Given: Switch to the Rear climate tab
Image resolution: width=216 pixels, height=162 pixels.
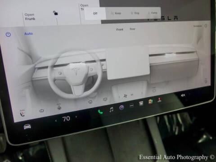Looking at the screenshot, I should coord(132,29).
